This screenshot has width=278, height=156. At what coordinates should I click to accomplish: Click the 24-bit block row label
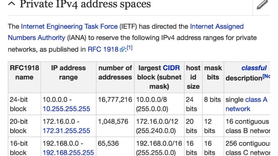pyautogui.click(x=19, y=104)
